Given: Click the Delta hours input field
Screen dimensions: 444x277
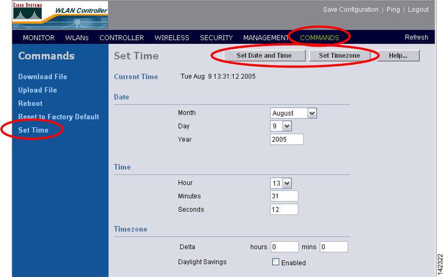Looking at the screenshot, I should click(x=285, y=247).
